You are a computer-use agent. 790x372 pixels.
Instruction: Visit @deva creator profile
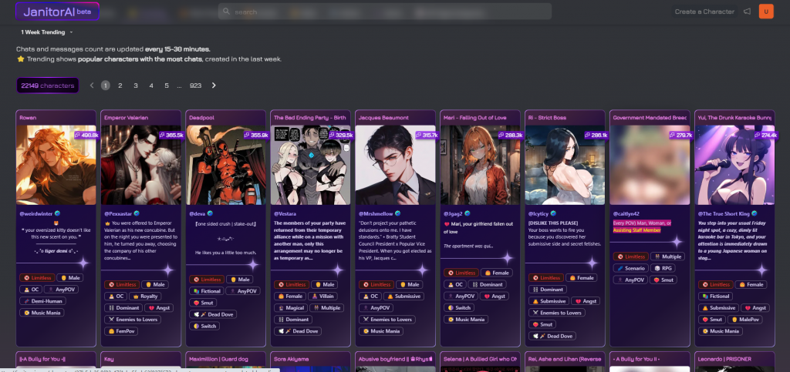197,213
